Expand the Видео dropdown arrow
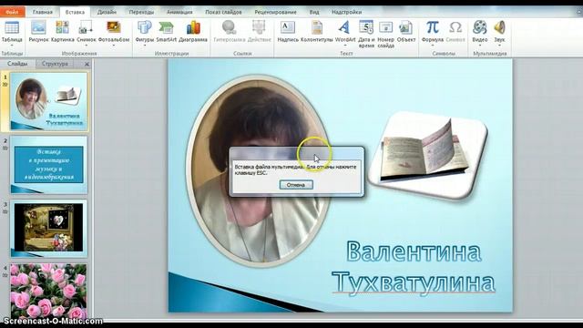583x328 pixels. point(480,46)
